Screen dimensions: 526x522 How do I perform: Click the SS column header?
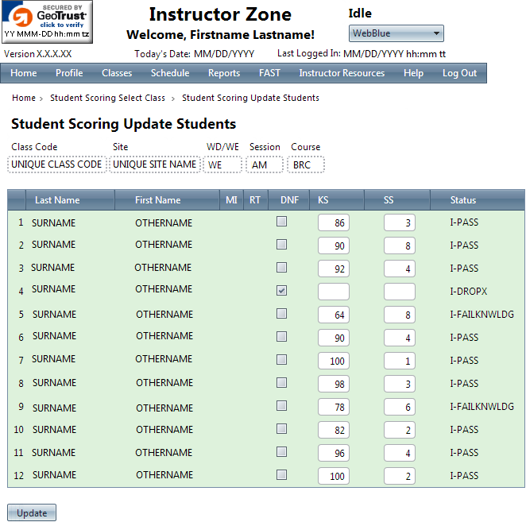click(x=397, y=200)
